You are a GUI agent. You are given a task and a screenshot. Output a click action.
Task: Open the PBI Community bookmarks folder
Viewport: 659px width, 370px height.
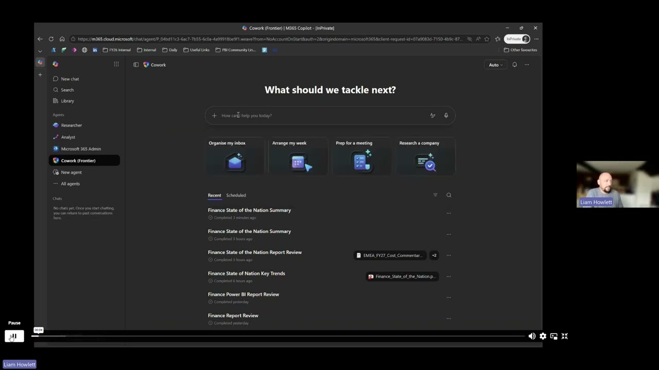236,50
